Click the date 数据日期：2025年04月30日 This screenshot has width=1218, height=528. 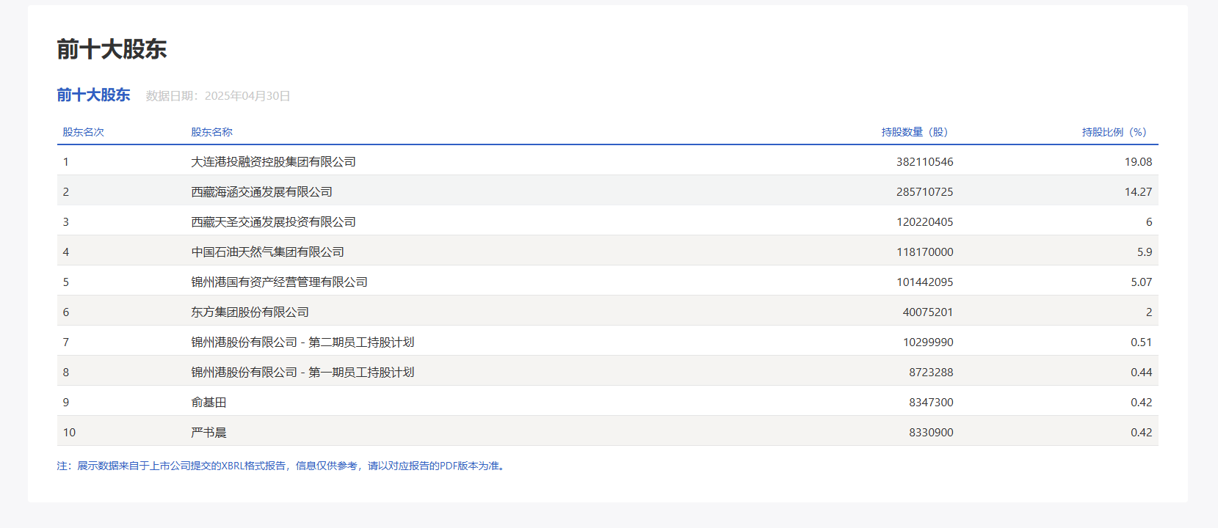click(218, 96)
